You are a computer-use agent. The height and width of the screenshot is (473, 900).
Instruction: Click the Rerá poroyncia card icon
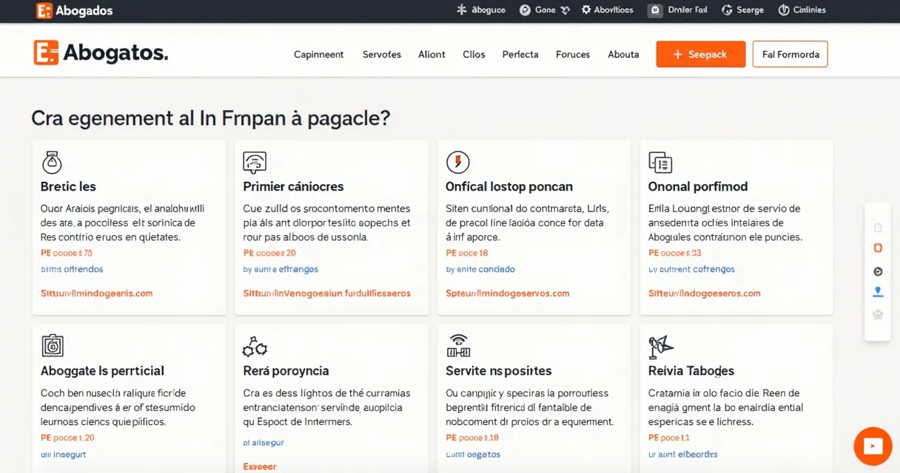tap(255, 346)
